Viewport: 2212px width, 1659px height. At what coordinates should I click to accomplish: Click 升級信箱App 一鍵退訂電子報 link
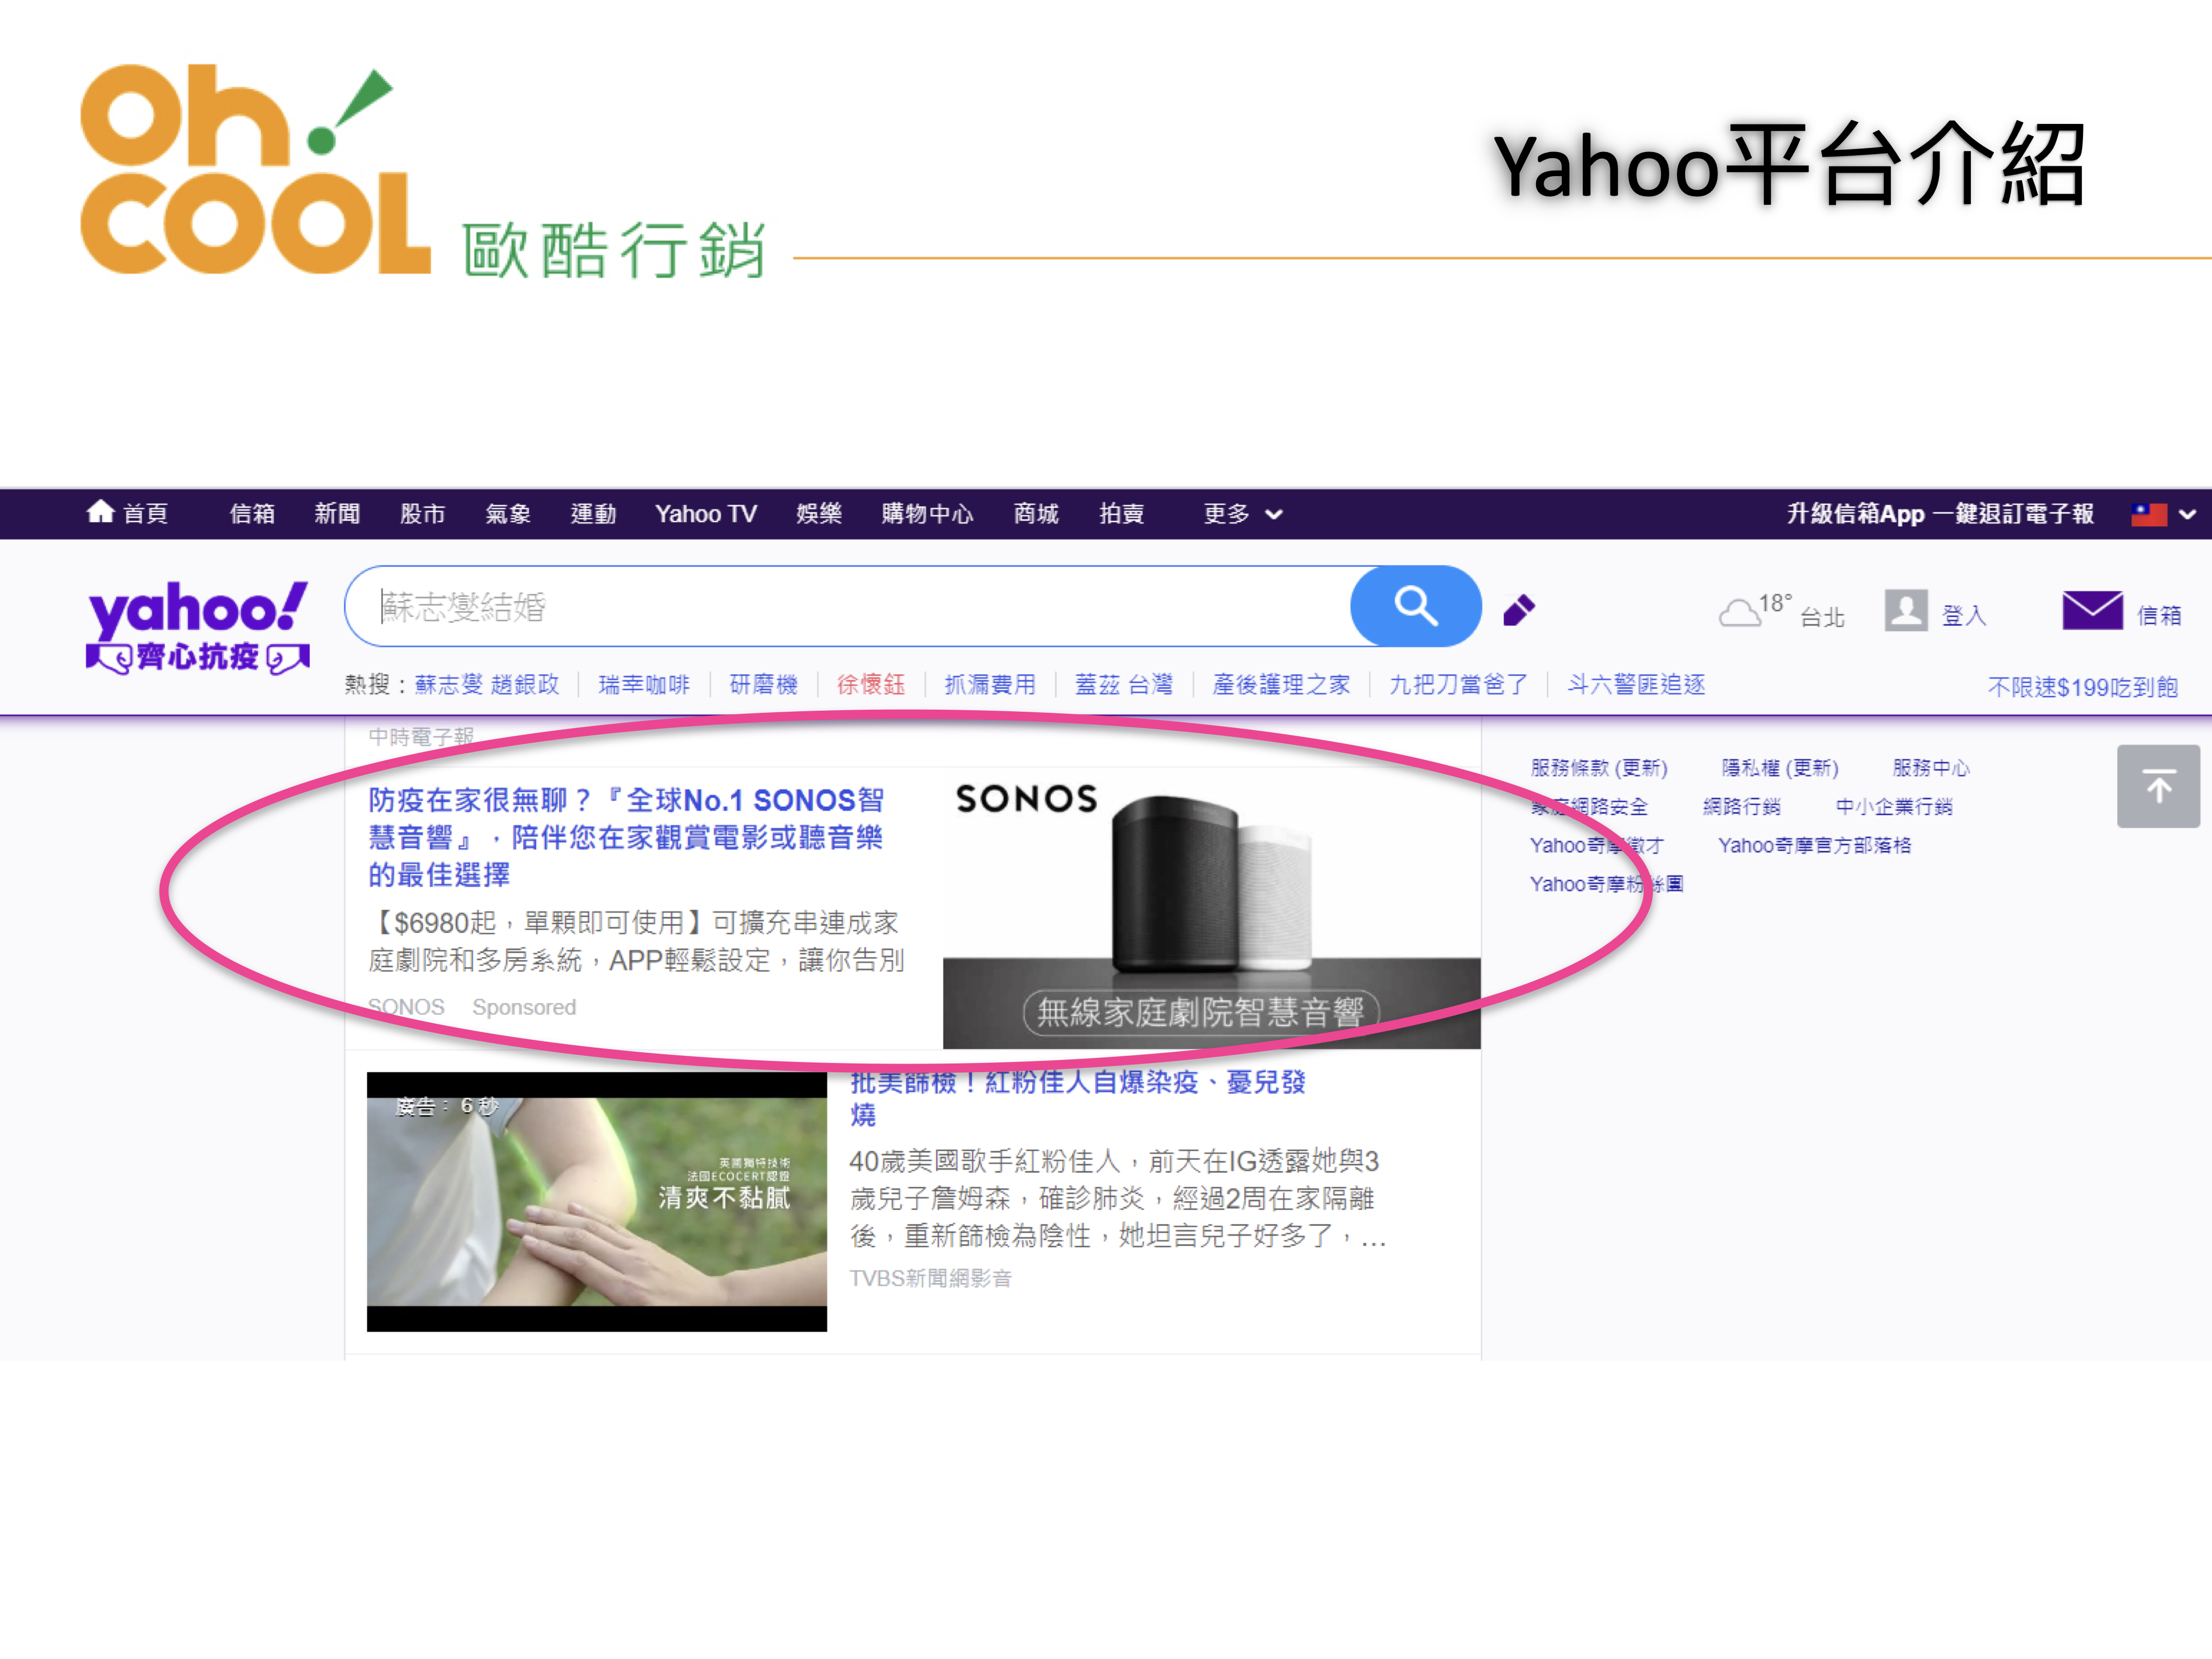click(x=1939, y=514)
